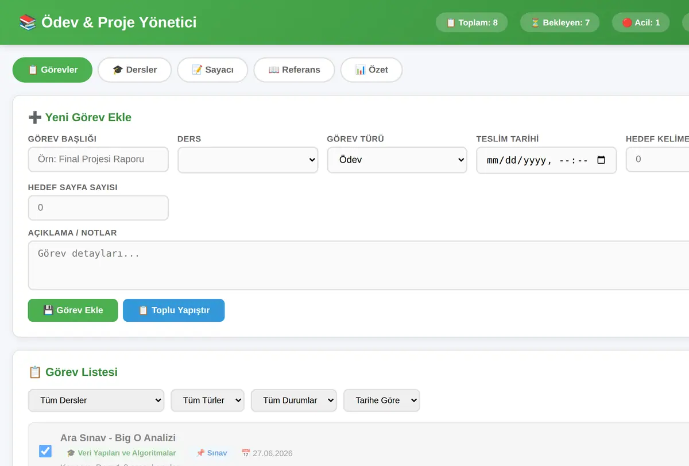
Task: Click the Görev Başlığı input field
Action: point(98,159)
